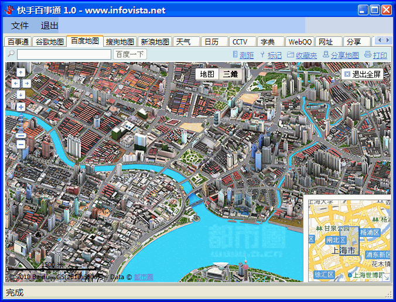Open the 都市圈 data provider link
This screenshot has height=302, width=396.
pos(144,277)
